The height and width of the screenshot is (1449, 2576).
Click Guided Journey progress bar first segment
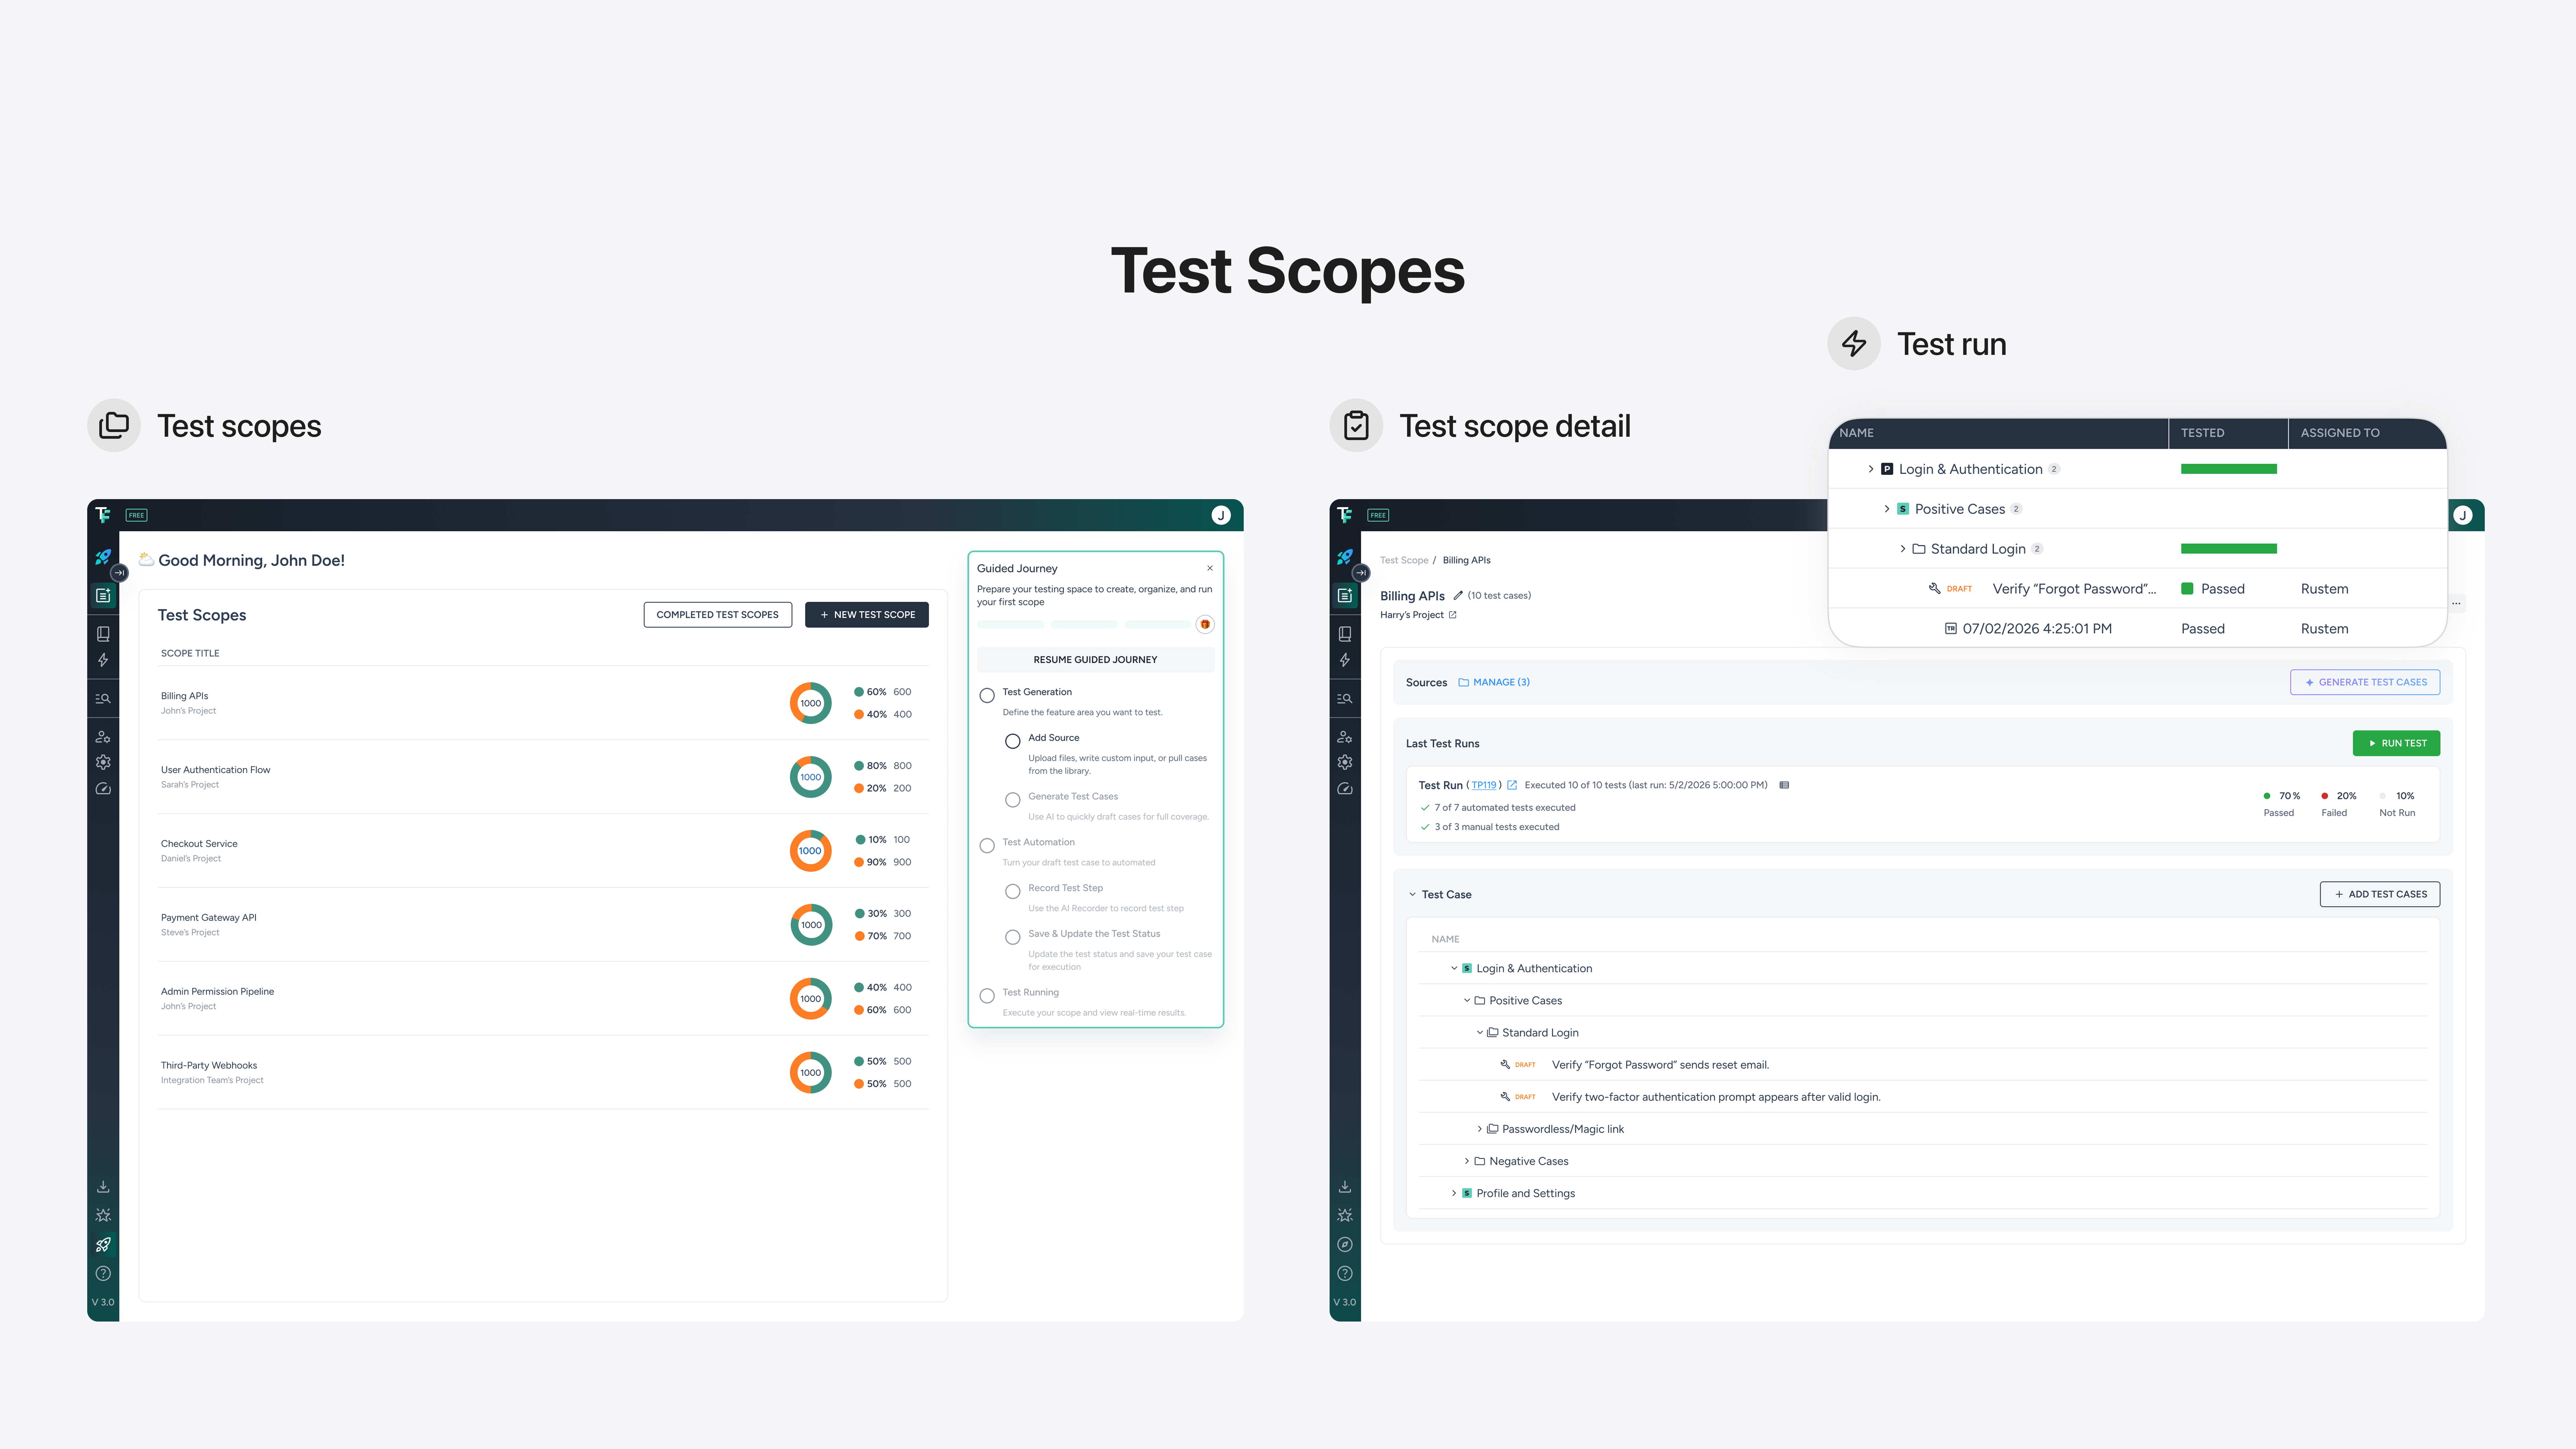click(x=1010, y=625)
